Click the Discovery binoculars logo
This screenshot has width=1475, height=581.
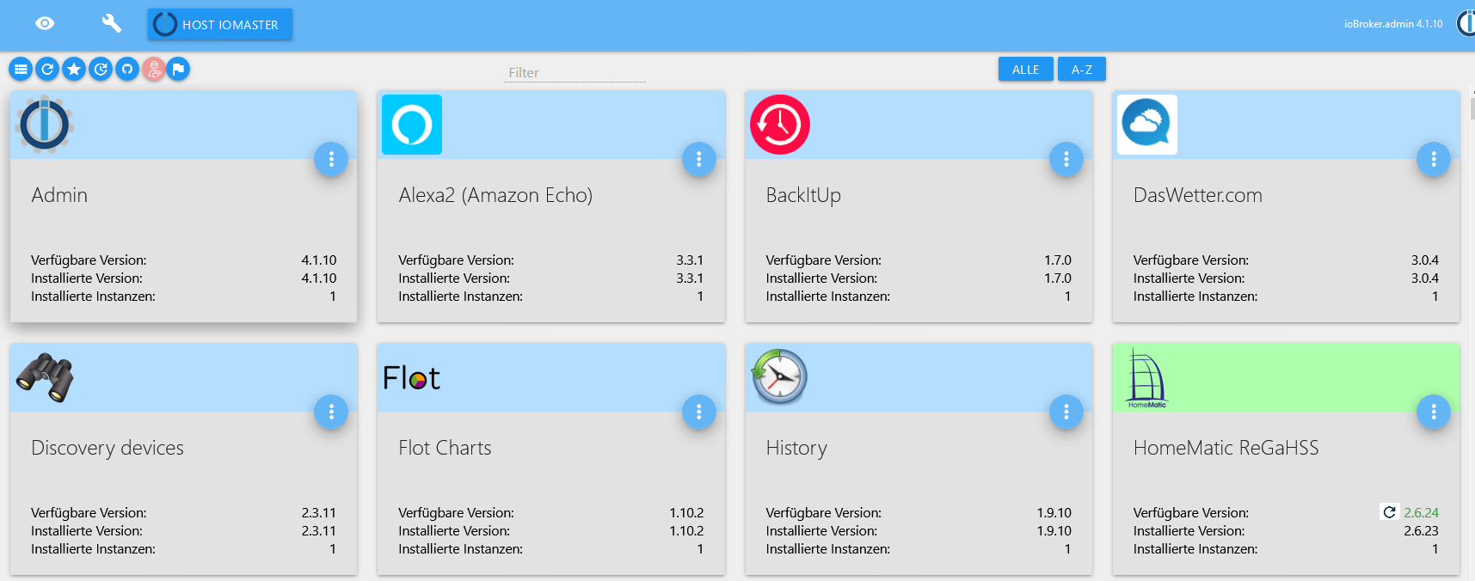[x=45, y=377]
